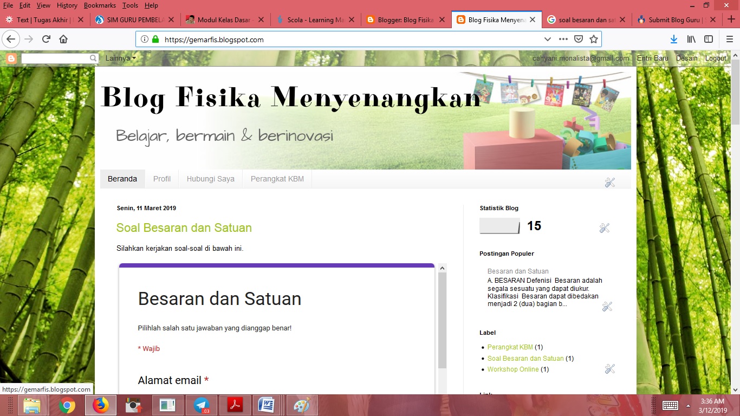740x416 pixels.
Task: Toggle the Firefox sidebar icon
Action: [709, 39]
